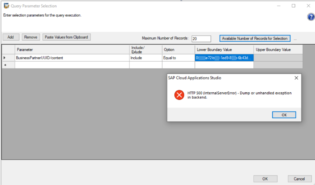Select the new row asterisk header

point(8,65)
